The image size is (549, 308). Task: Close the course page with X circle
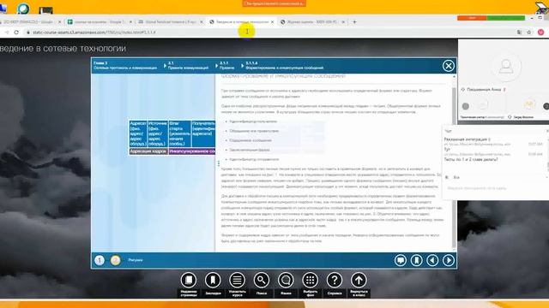point(448,66)
